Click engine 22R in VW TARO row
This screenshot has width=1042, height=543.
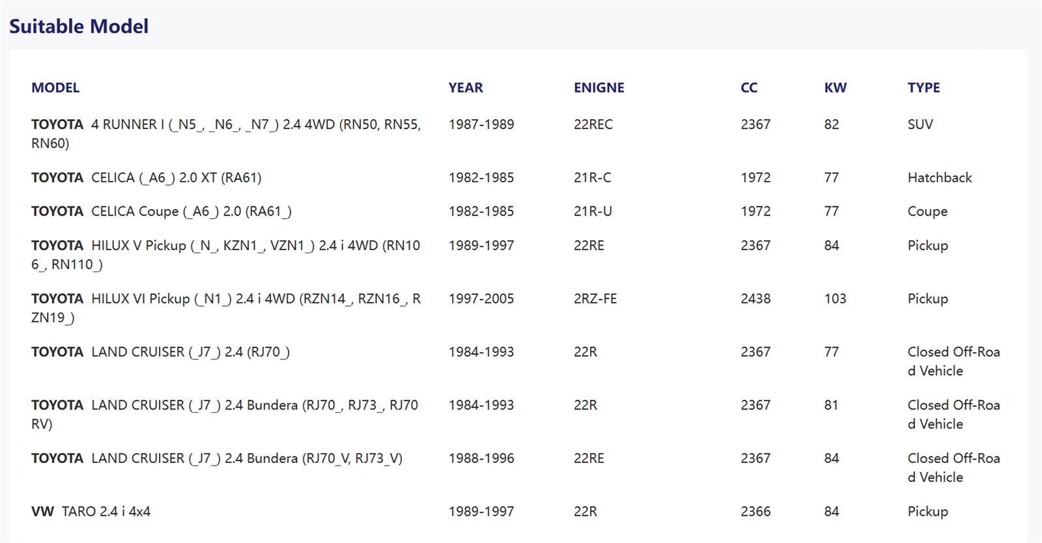tap(585, 512)
